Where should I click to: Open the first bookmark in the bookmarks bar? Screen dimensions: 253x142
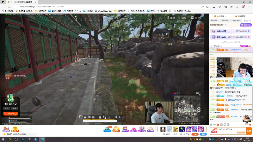7,11
